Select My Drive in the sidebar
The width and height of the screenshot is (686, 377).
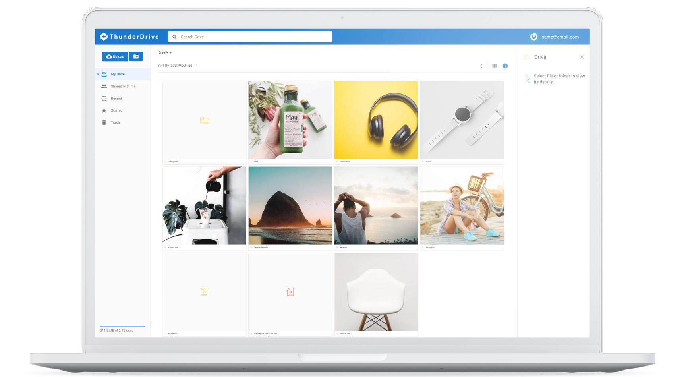point(123,74)
